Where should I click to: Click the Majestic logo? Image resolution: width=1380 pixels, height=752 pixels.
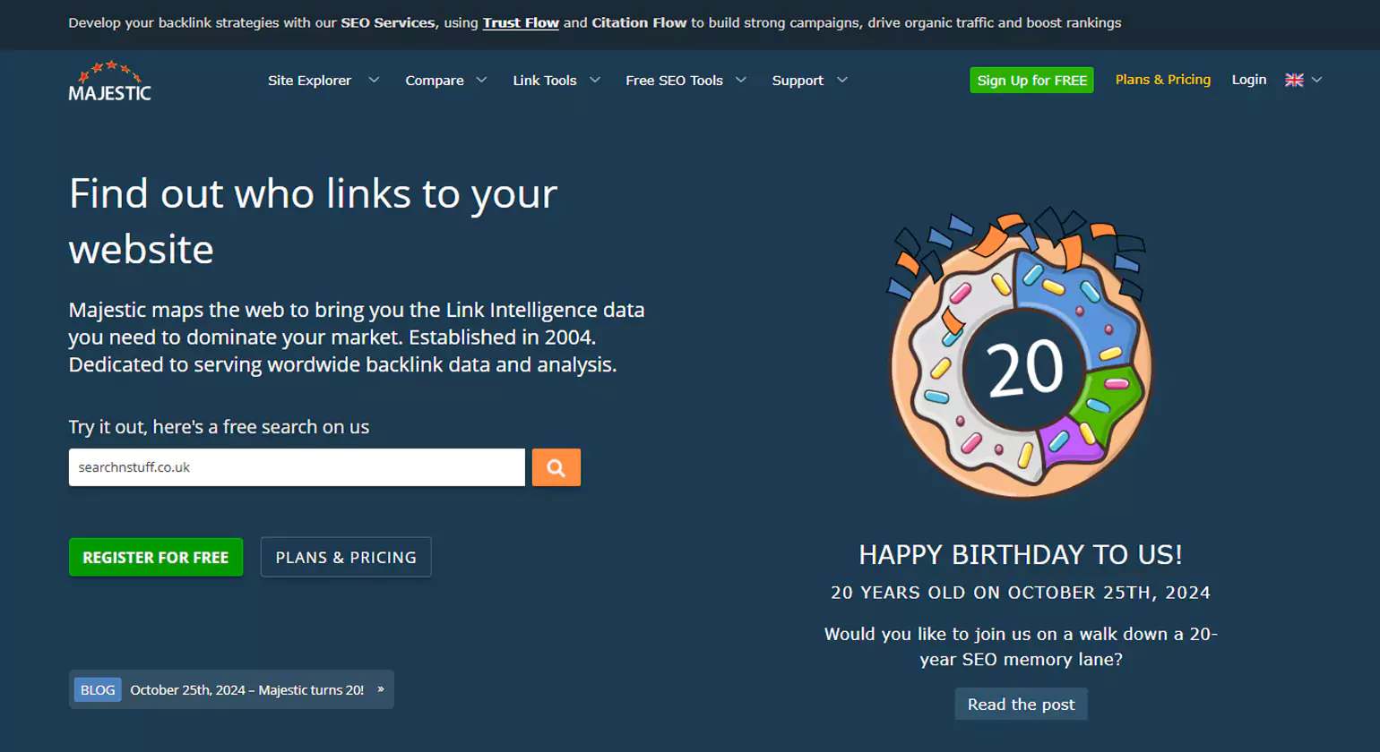point(109,81)
